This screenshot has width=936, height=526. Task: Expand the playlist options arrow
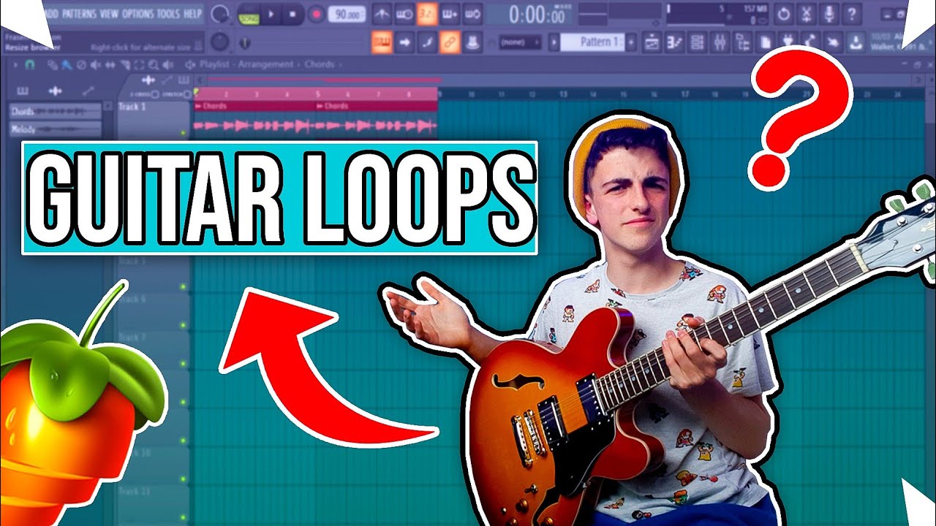click(x=15, y=65)
